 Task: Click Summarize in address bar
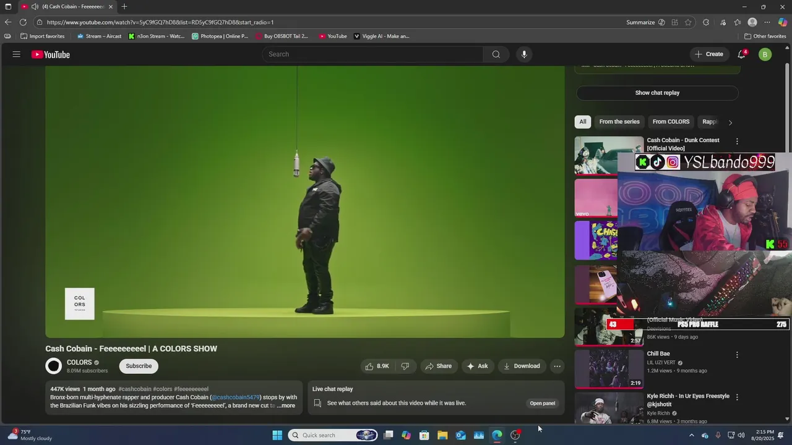click(640, 22)
